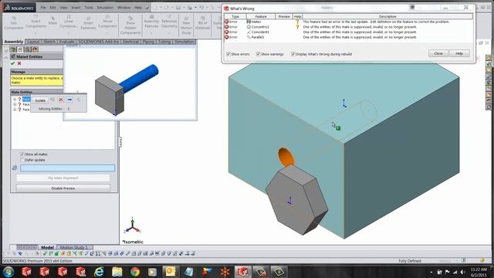This screenshot has width=494, height=278.
Task: Open Internet Explorer from taskbar
Action: tap(99, 272)
